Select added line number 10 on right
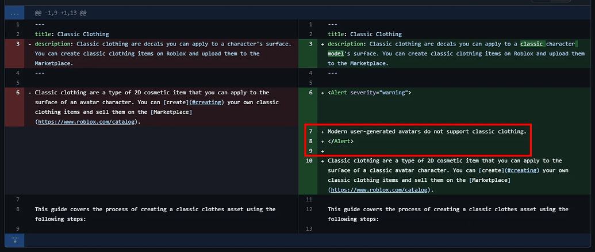 310,161
